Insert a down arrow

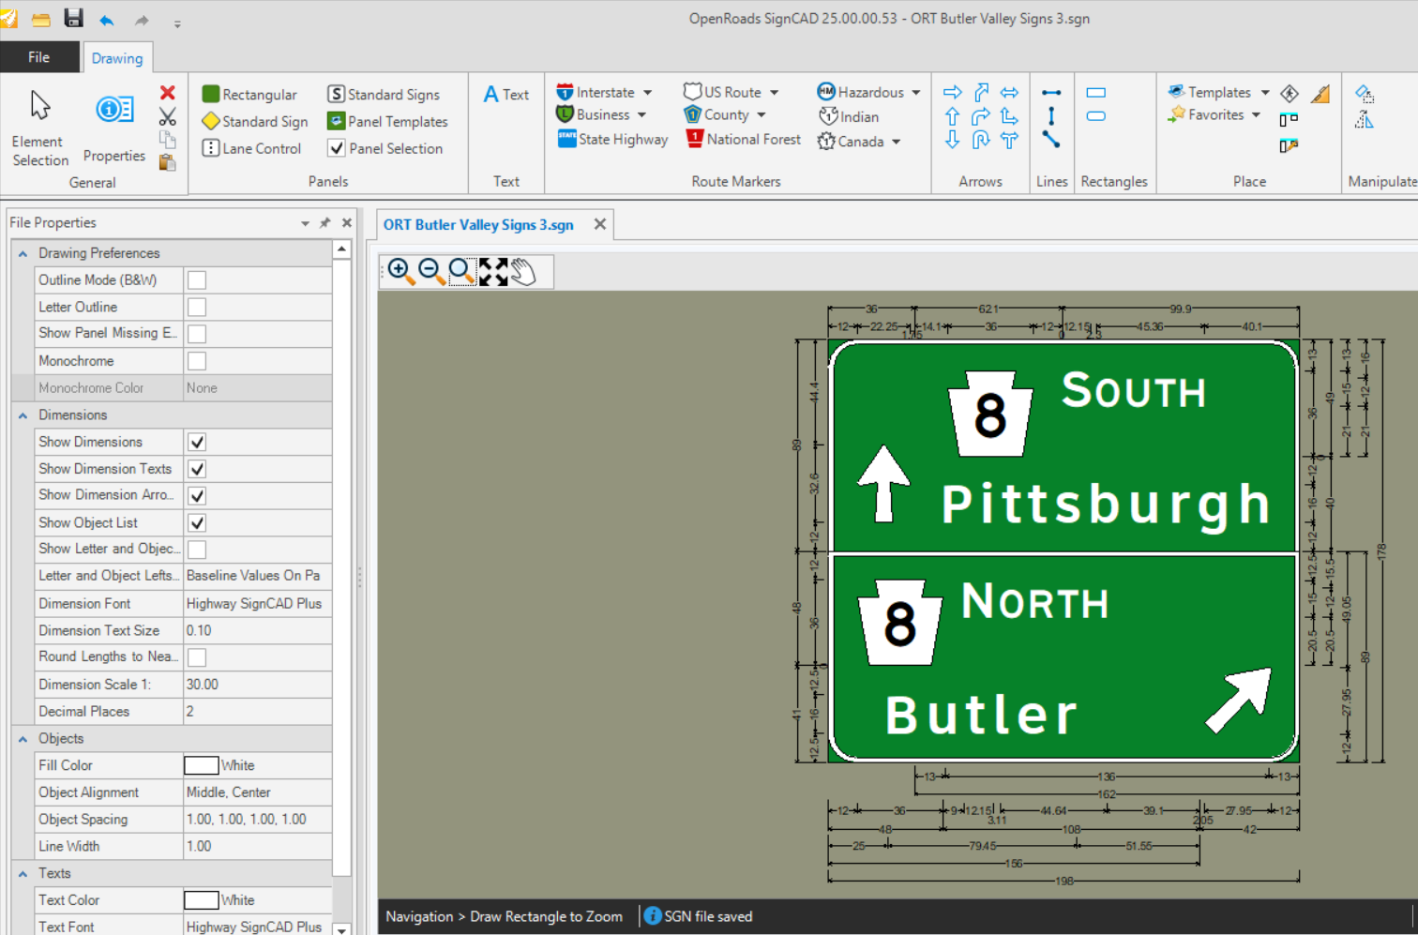pos(952,140)
